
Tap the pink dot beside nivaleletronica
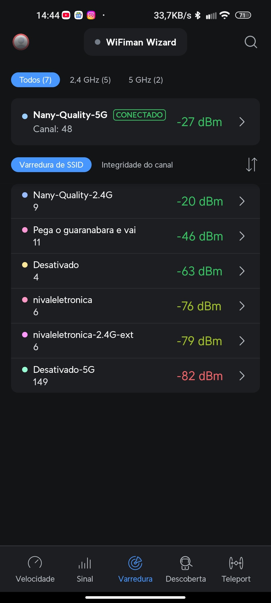pyautogui.click(x=25, y=300)
